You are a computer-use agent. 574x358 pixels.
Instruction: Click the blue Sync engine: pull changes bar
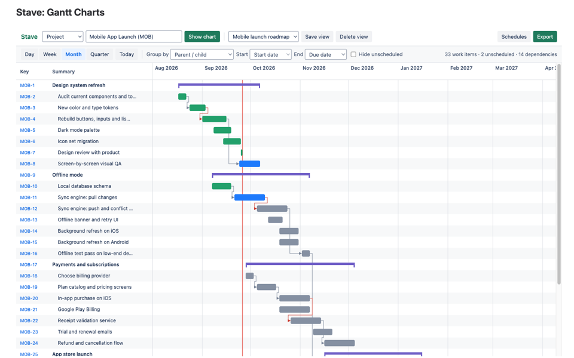click(250, 197)
